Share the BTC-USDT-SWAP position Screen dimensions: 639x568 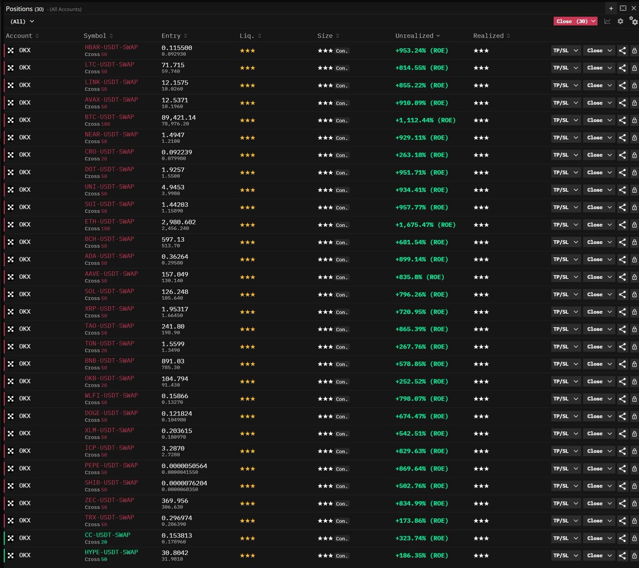pyautogui.click(x=622, y=120)
